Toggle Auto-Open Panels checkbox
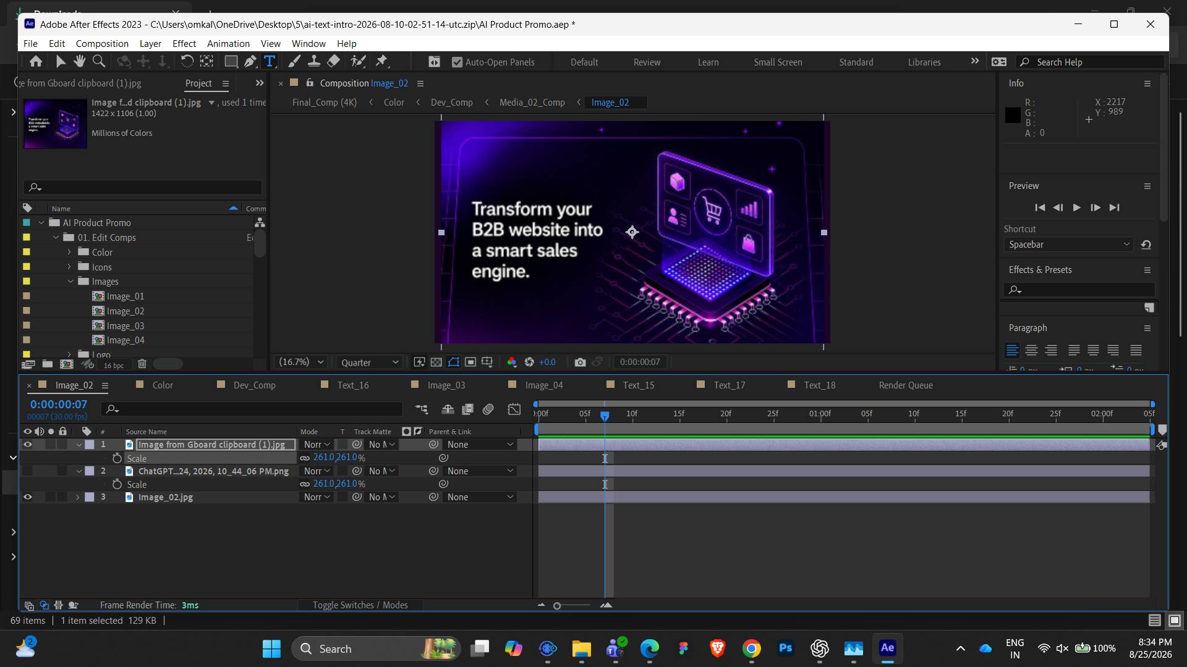 coord(457,62)
